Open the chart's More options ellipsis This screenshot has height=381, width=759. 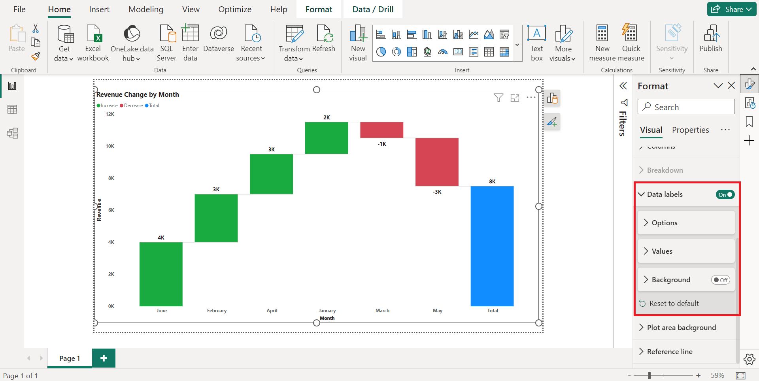click(x=531, y=97)
